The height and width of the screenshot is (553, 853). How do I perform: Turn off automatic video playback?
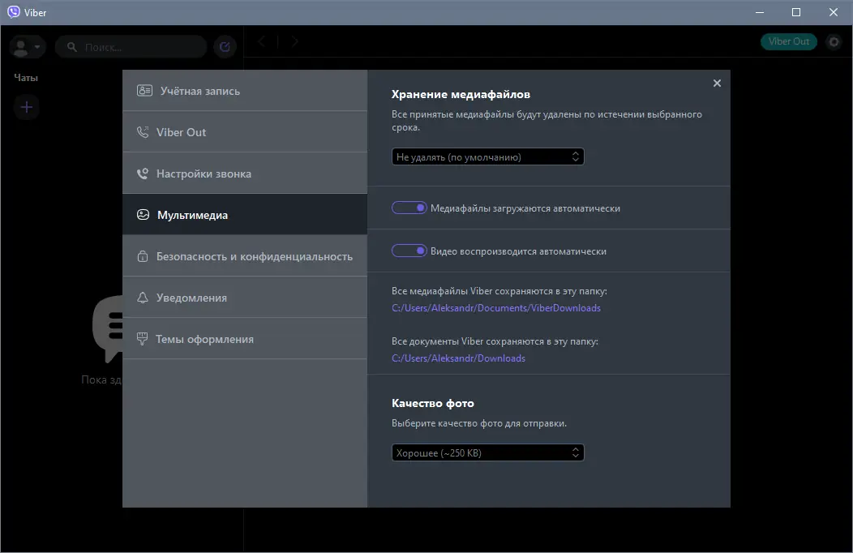409,250
